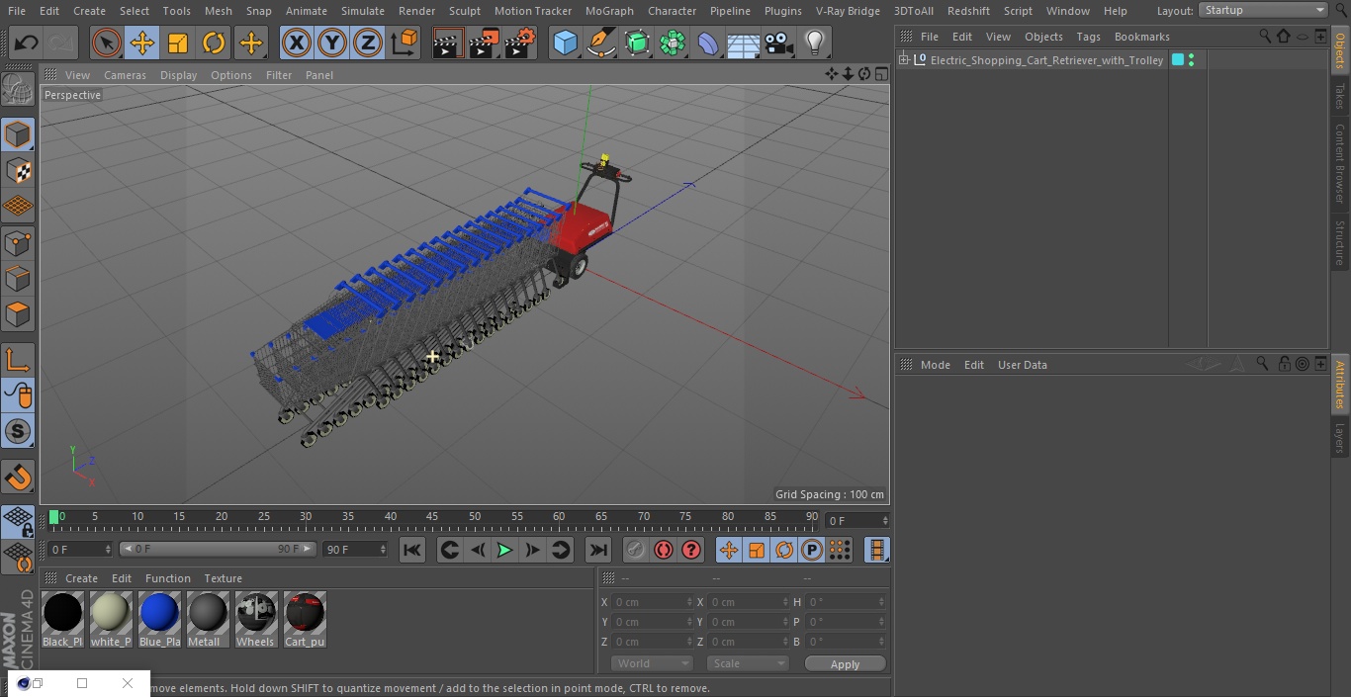
Task: Open the Simulate menu
Action: [363, 11]
